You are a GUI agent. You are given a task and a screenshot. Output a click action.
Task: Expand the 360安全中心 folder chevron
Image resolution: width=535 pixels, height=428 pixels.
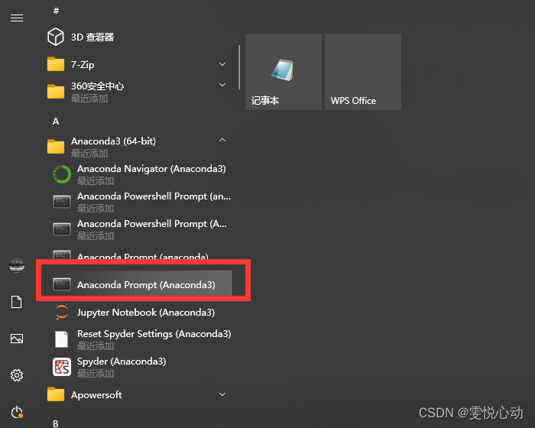[x=222, y=85]
